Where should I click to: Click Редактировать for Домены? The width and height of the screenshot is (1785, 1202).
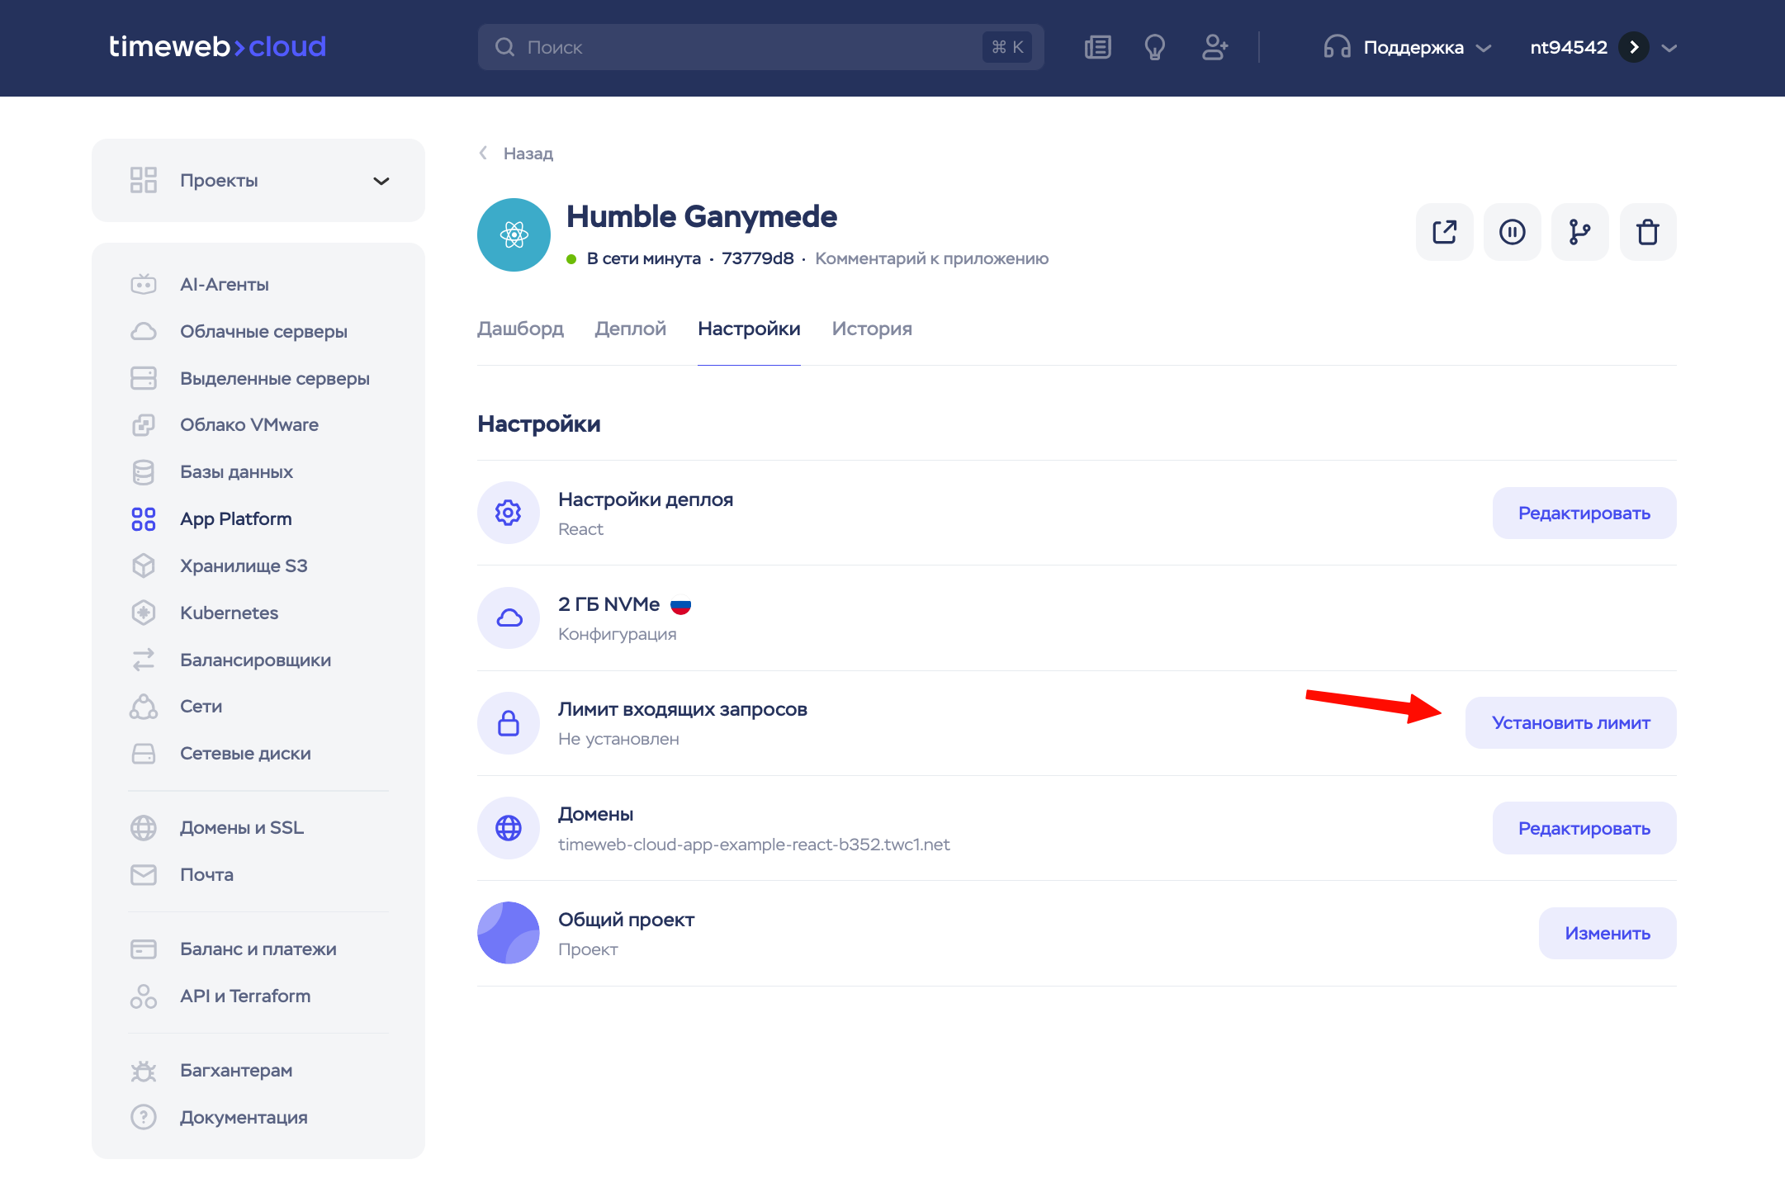pyautogui.click(x=1584, y=828)
